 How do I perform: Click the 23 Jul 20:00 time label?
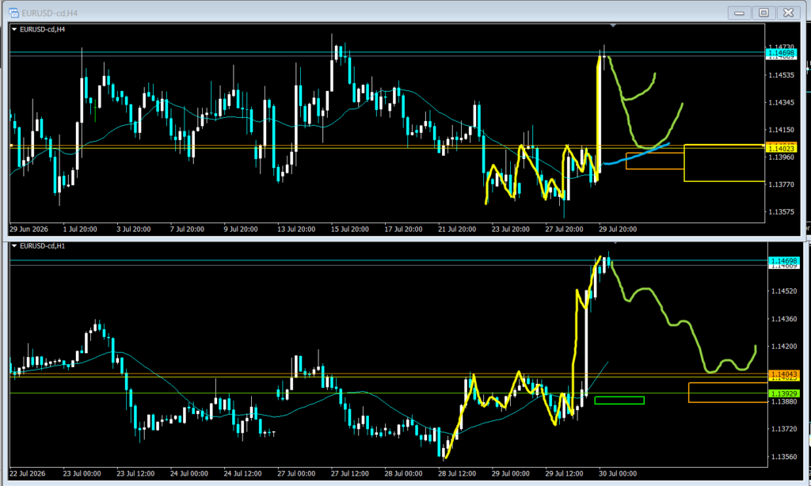click(511, 229)
